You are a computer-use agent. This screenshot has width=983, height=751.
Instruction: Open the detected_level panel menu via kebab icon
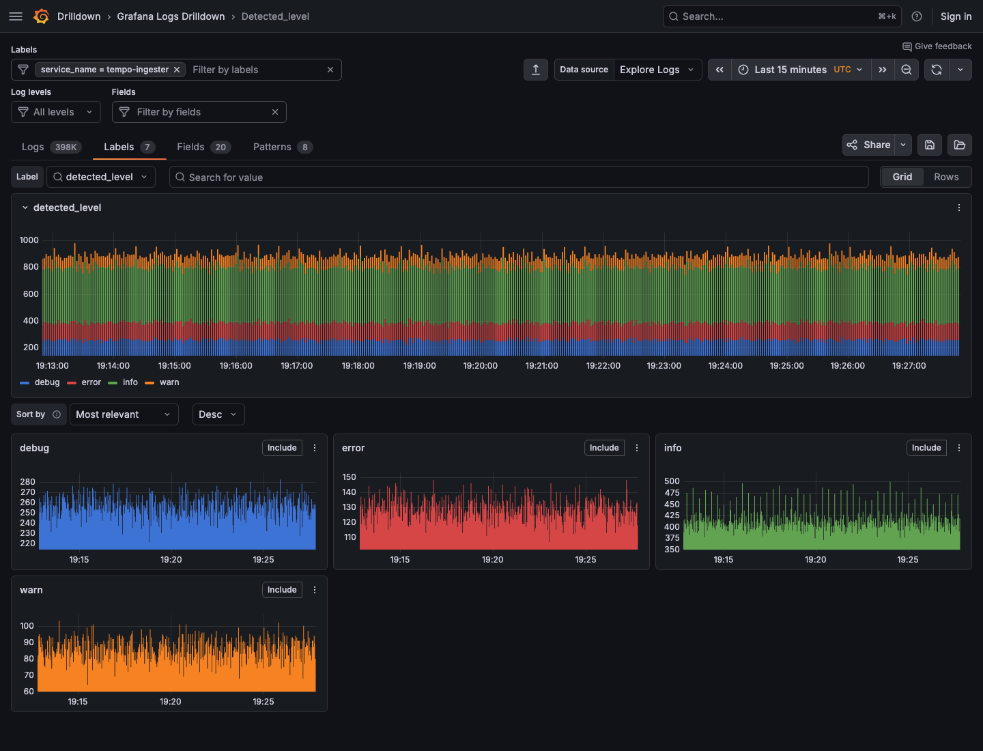click(x=958, y=207)
